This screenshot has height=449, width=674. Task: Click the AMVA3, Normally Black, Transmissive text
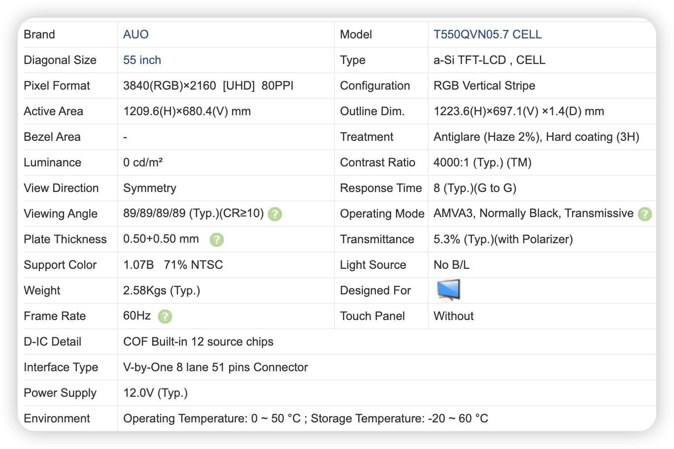[534, 214]
